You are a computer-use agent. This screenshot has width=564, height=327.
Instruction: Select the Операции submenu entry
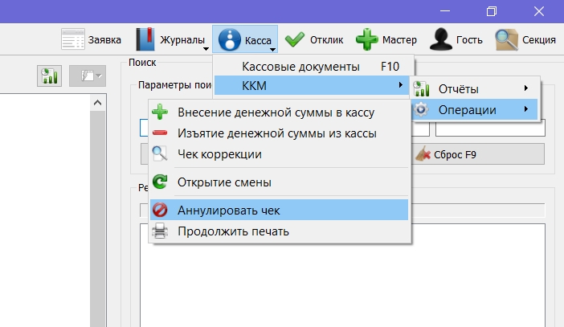[x=475, y=110]
